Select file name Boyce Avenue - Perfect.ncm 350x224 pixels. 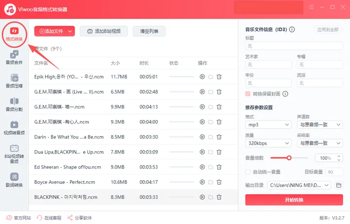(65, 182)
